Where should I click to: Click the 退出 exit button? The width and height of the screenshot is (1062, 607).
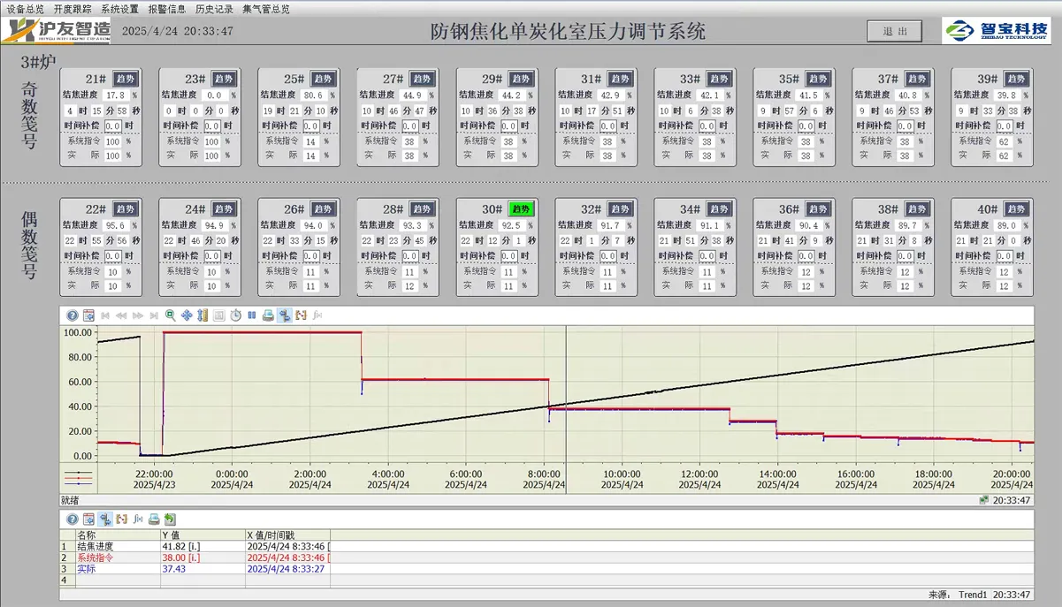click(894, 31)
